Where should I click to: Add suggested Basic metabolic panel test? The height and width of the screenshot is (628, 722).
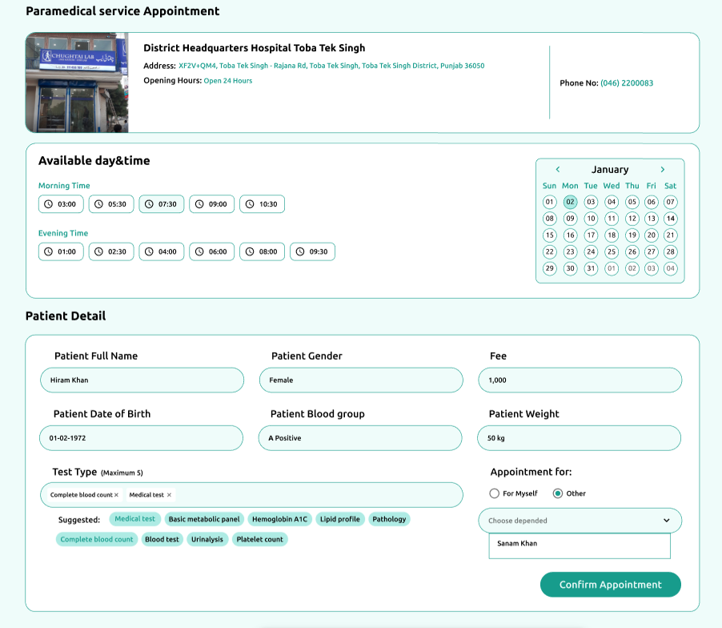[204, 519]
